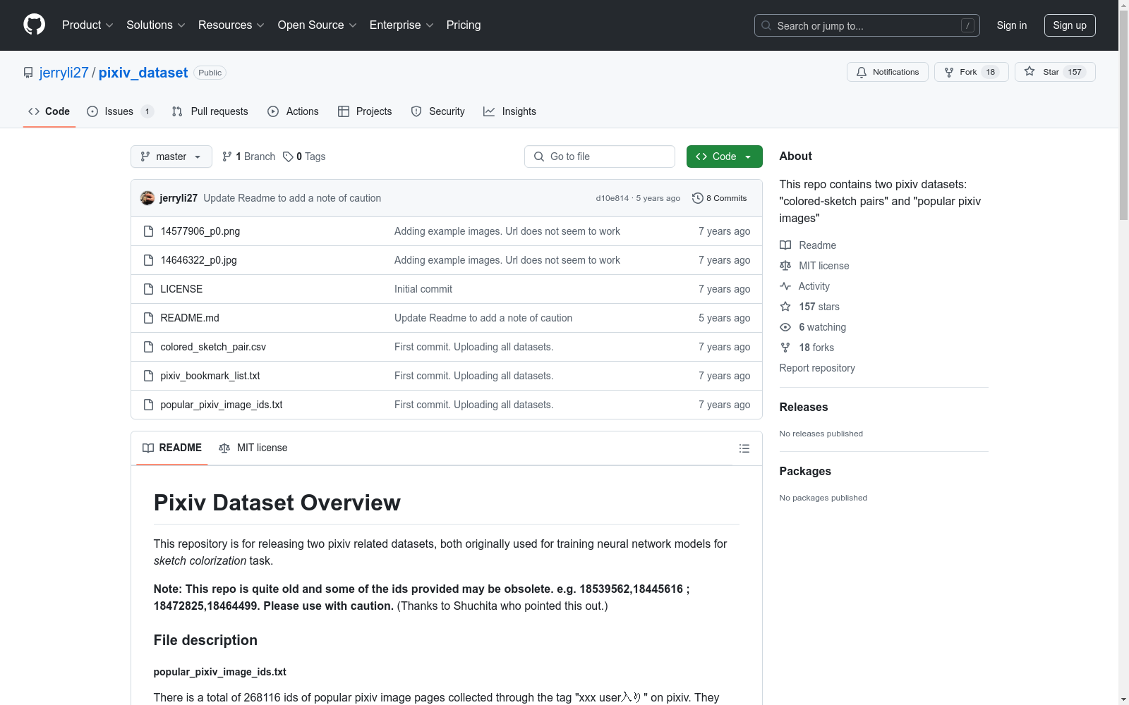
Task: Click file icon for pixiv_bookmark_list.txt
Action: point(148,376)
